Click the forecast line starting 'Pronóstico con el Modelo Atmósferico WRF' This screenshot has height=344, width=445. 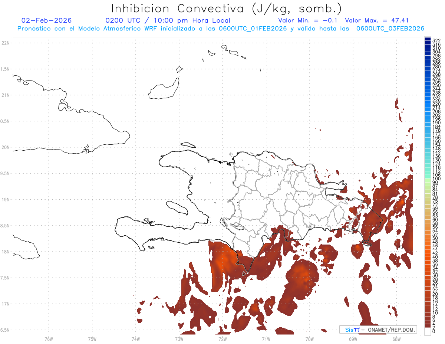tap(221, 29)
